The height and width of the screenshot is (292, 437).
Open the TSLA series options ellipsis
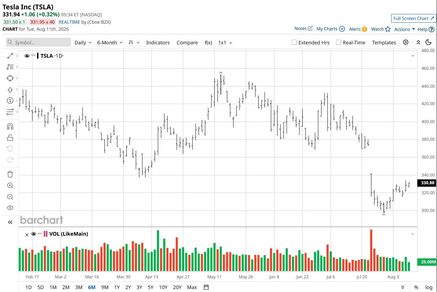(33, 56)
